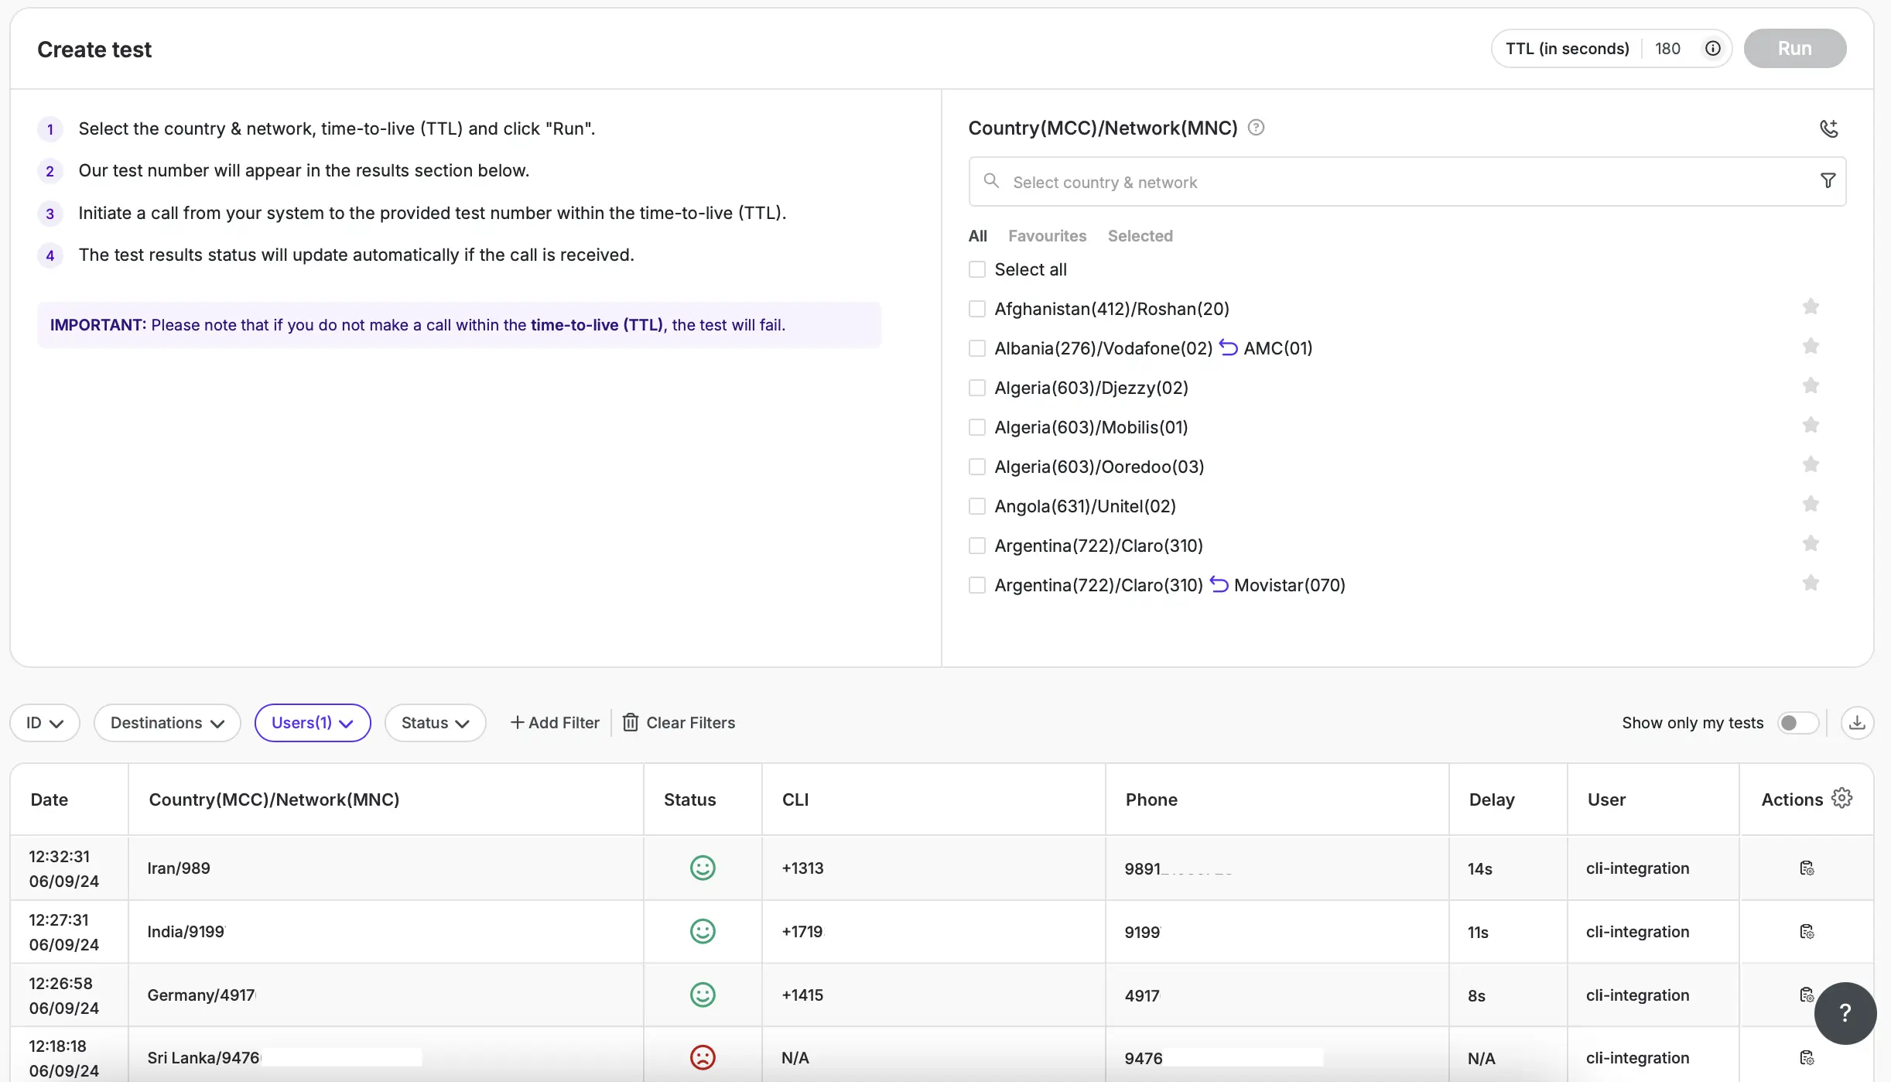This screenshot has width=1891, height=1082.
Task: Click the green smiley status for India row
Action: point(703,932)
